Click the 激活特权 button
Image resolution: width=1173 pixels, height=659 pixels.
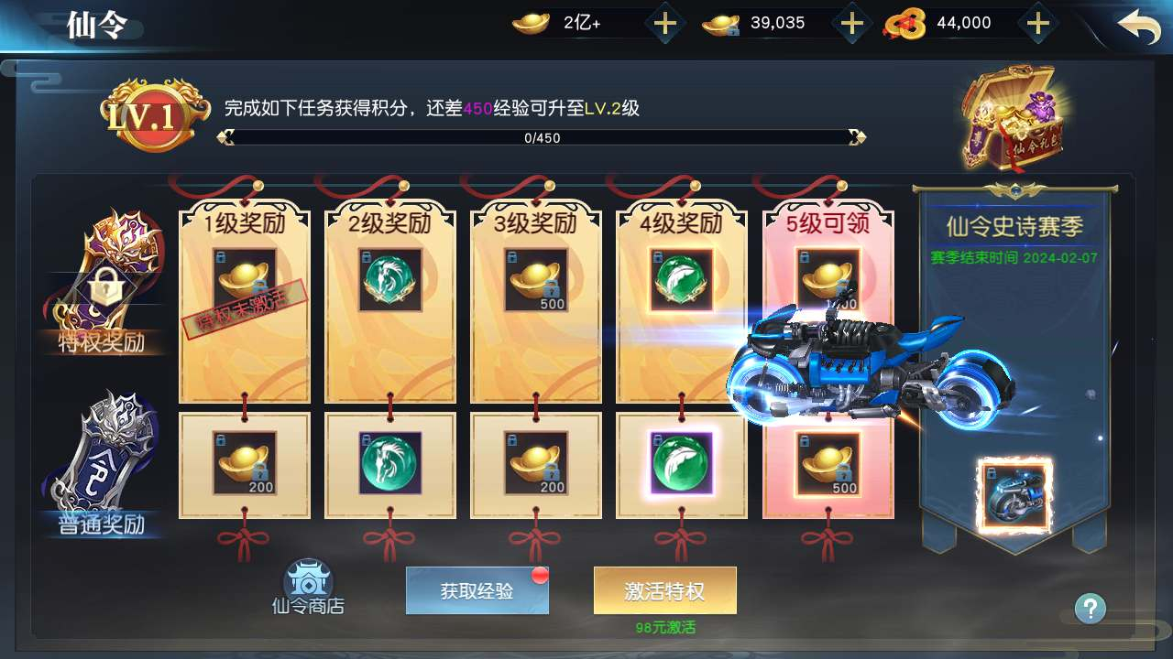tap(665, 590)
